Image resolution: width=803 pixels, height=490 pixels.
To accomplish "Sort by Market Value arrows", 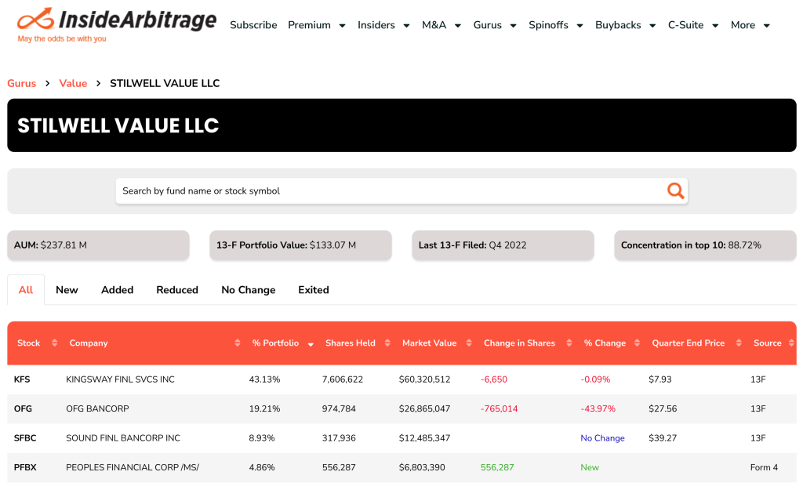I will click(x=469, y=343).
